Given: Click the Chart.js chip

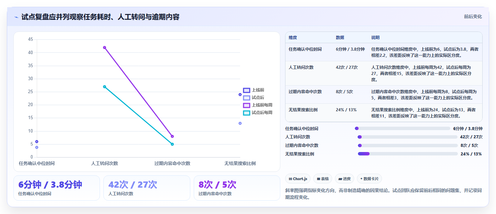Looking at the screenshot, I should click(298, 179).
